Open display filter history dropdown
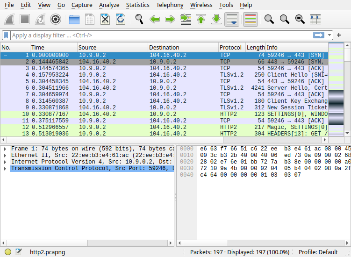Viewport: 351px width, 257px height. pyautogui.click(x=330, y=35)
